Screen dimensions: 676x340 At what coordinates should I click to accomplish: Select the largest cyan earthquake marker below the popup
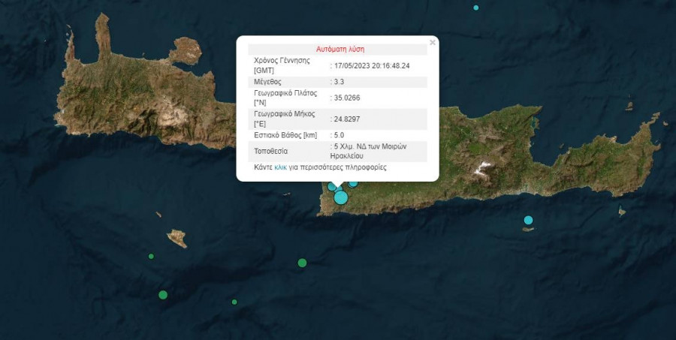(x=341, y=197)
